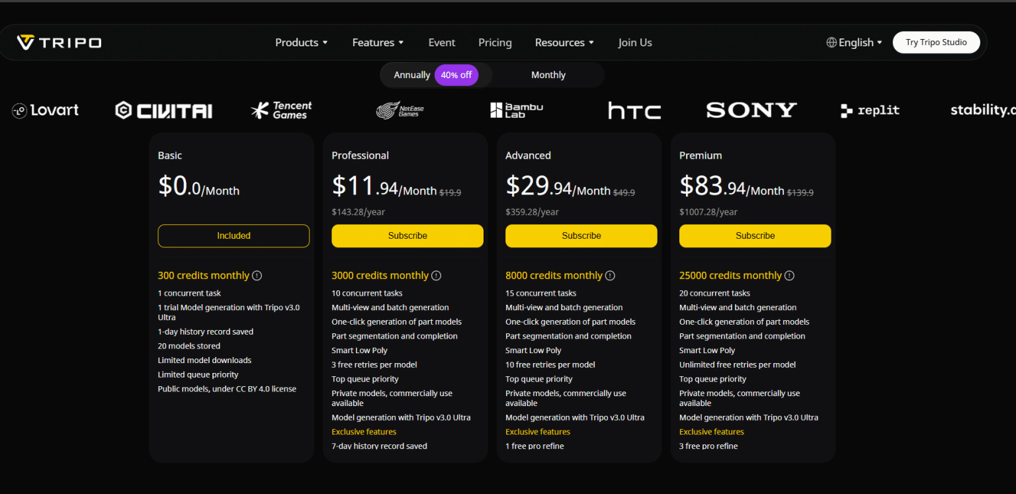Click the Sony logo

pyautogui.click(x=751, y=110)
